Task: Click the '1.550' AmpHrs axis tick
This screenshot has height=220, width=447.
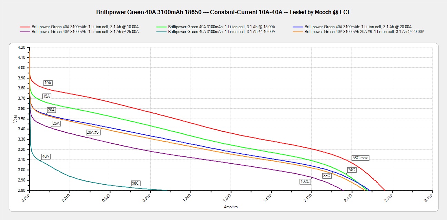Action: click(227, 198)
